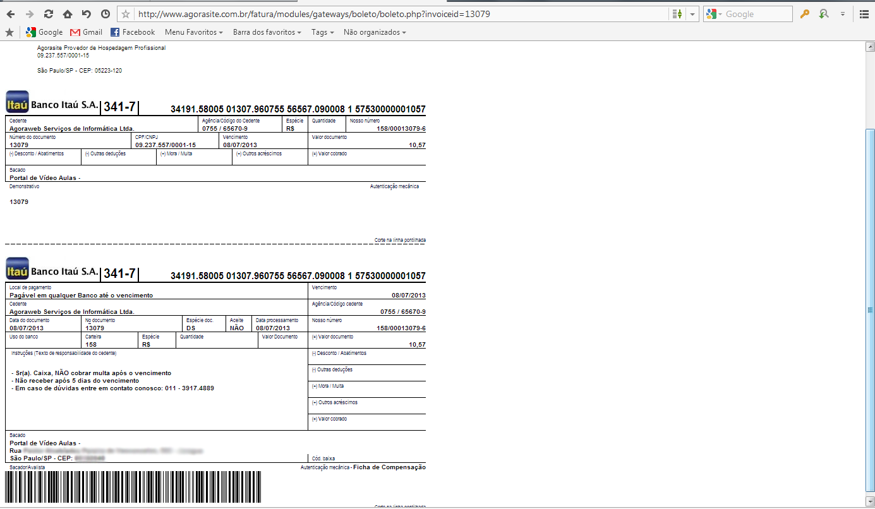Click "São Paulo/SP - CEP: 05223-120" at top
Screen dimensions: 875x509
pyautogui.click(x=80, y=71)
